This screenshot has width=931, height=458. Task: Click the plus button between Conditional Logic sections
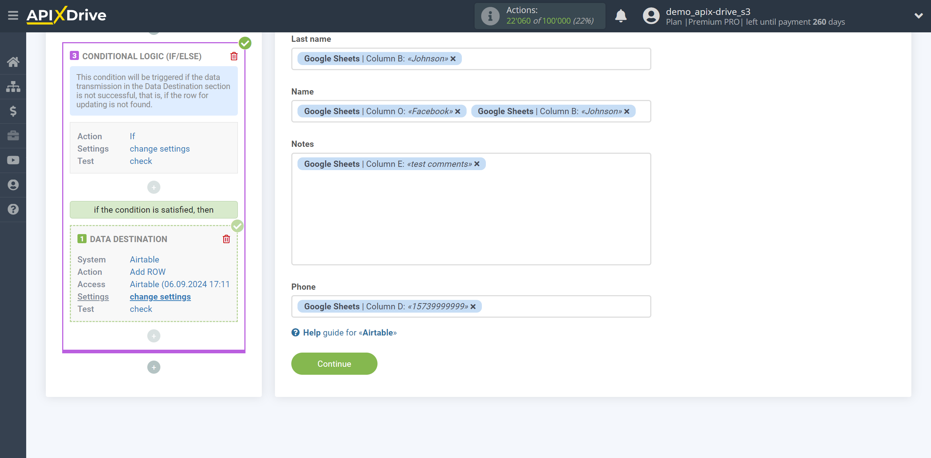(x=154, y=188)
